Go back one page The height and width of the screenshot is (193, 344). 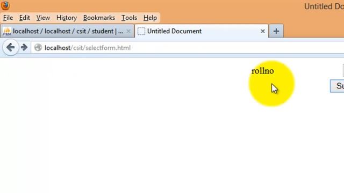(x=10, y=47)
